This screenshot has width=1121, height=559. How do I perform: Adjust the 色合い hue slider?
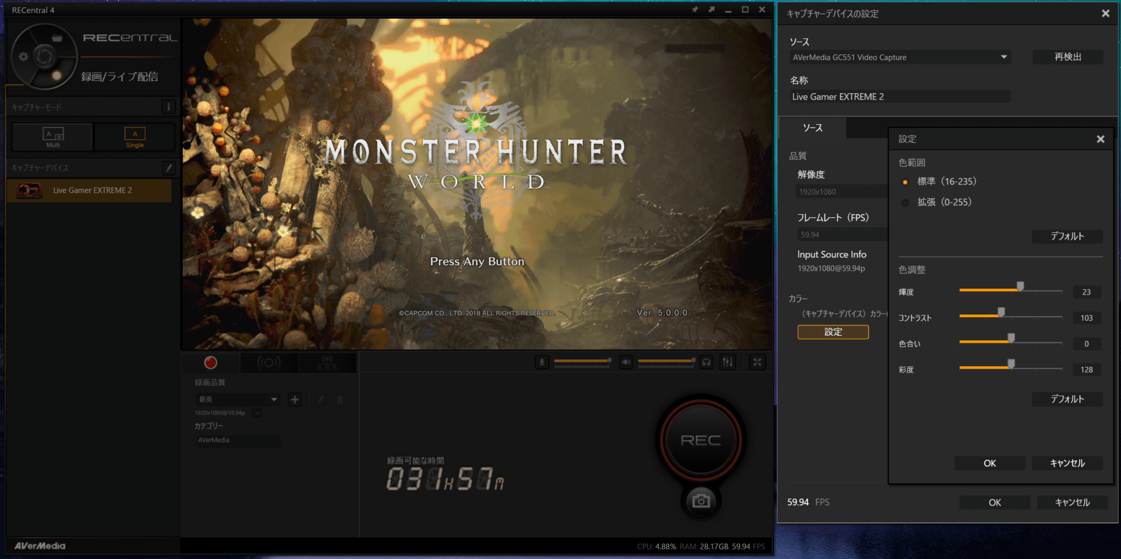pos(1011,342)
